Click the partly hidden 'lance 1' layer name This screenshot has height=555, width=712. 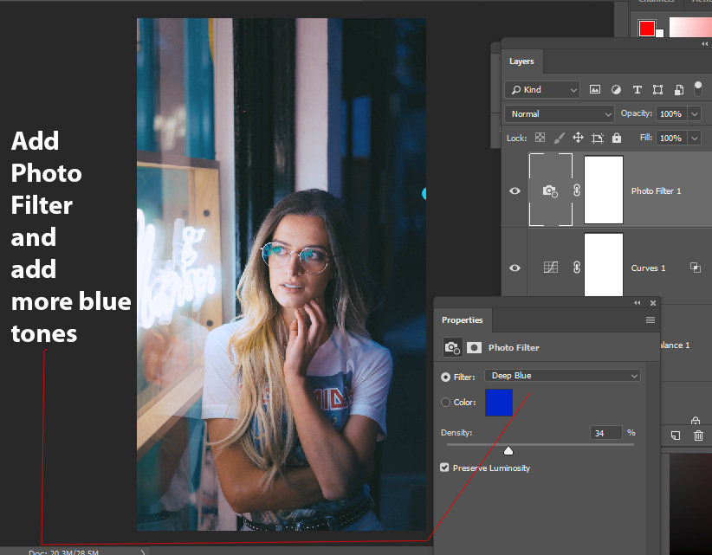click(x=675, y=345)
